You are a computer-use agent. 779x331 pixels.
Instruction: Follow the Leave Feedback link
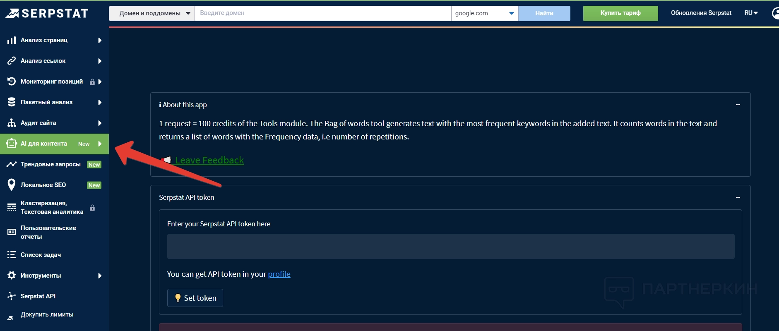point(209,160)
